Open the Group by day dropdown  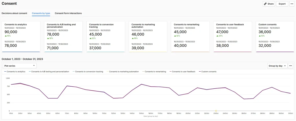pyautogui.click(x=277, y=66)
